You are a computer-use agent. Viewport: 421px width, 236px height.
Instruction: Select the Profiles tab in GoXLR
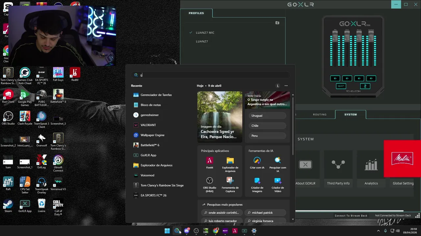click(x=196, y=13)
